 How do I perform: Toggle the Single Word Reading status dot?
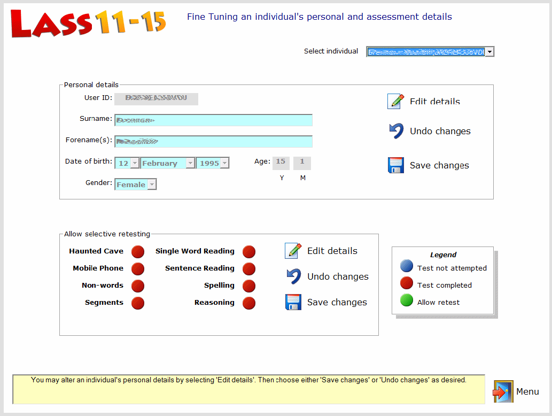(249, 251)
